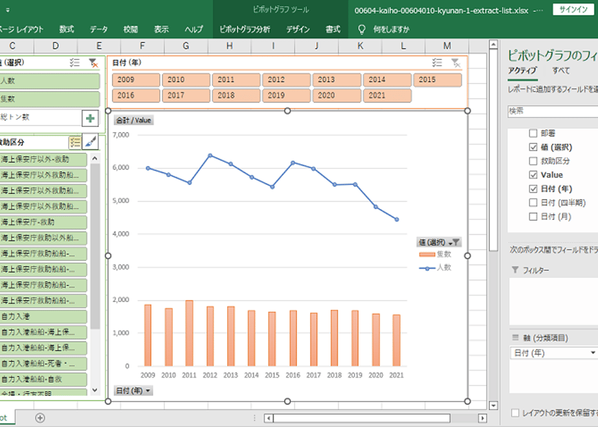Image resolution: width=598 pixels, height=427 pixels.
Task: Open the ヘルプ ribbon tab
Action: pos(194,29)
